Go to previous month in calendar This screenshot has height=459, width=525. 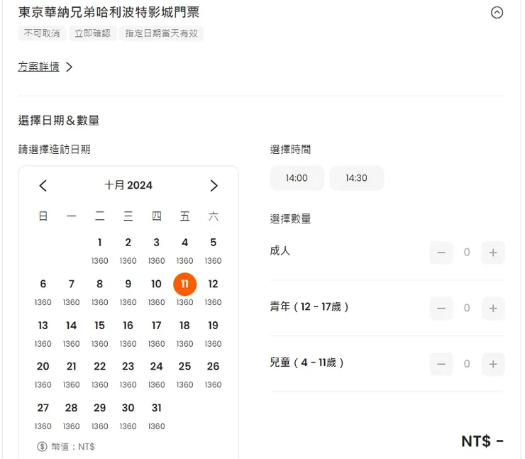pos(43,185)
